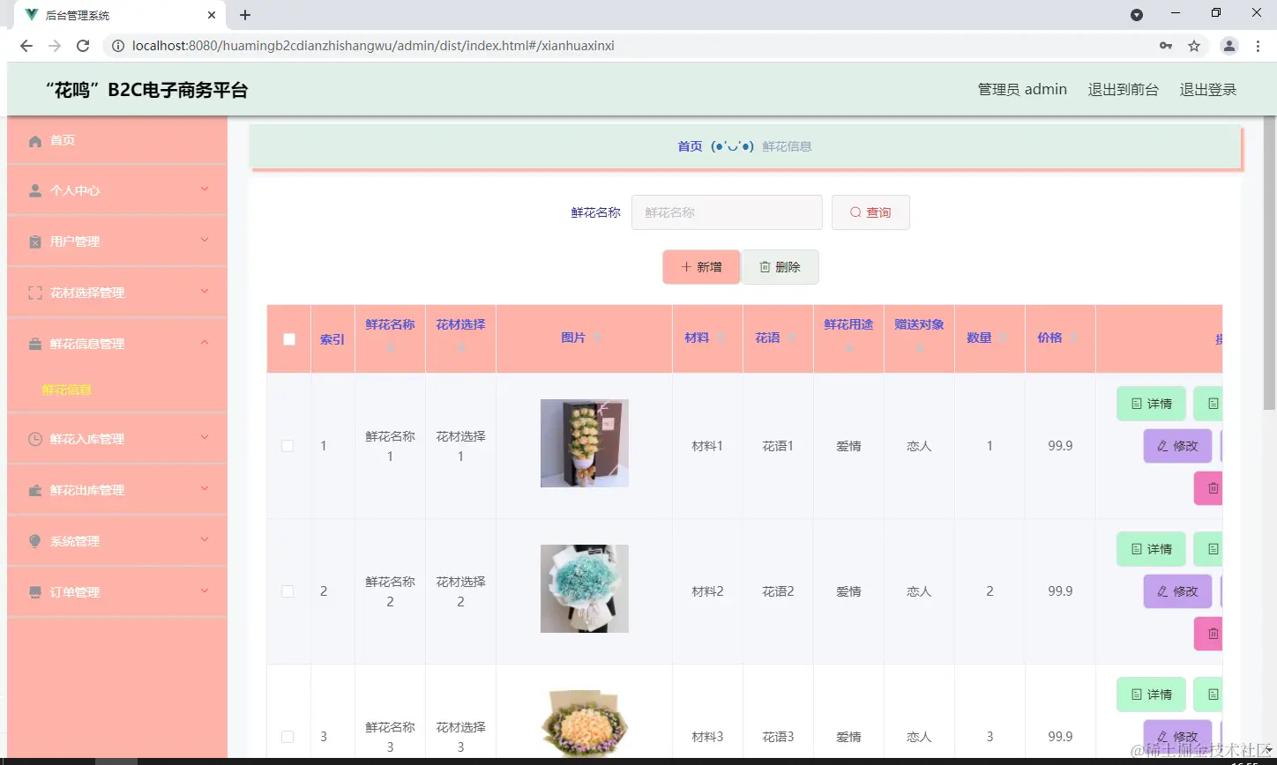The width and height of the screenshot is (1277, 765).
Task: Click 退出登录 in the header
Action: 1208,89
